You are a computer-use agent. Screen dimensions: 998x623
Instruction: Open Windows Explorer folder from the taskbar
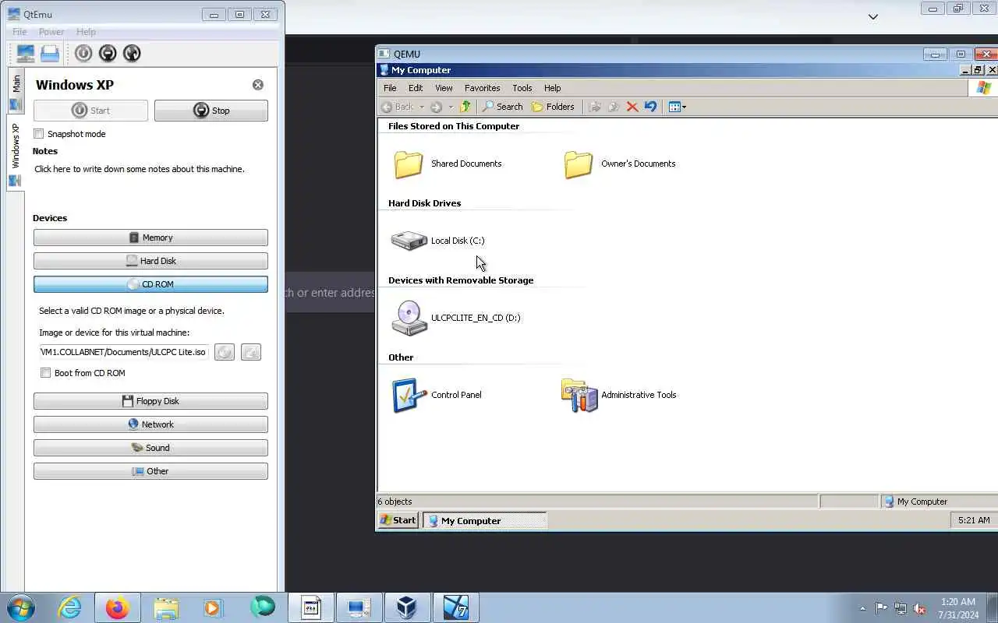(166, 607)
